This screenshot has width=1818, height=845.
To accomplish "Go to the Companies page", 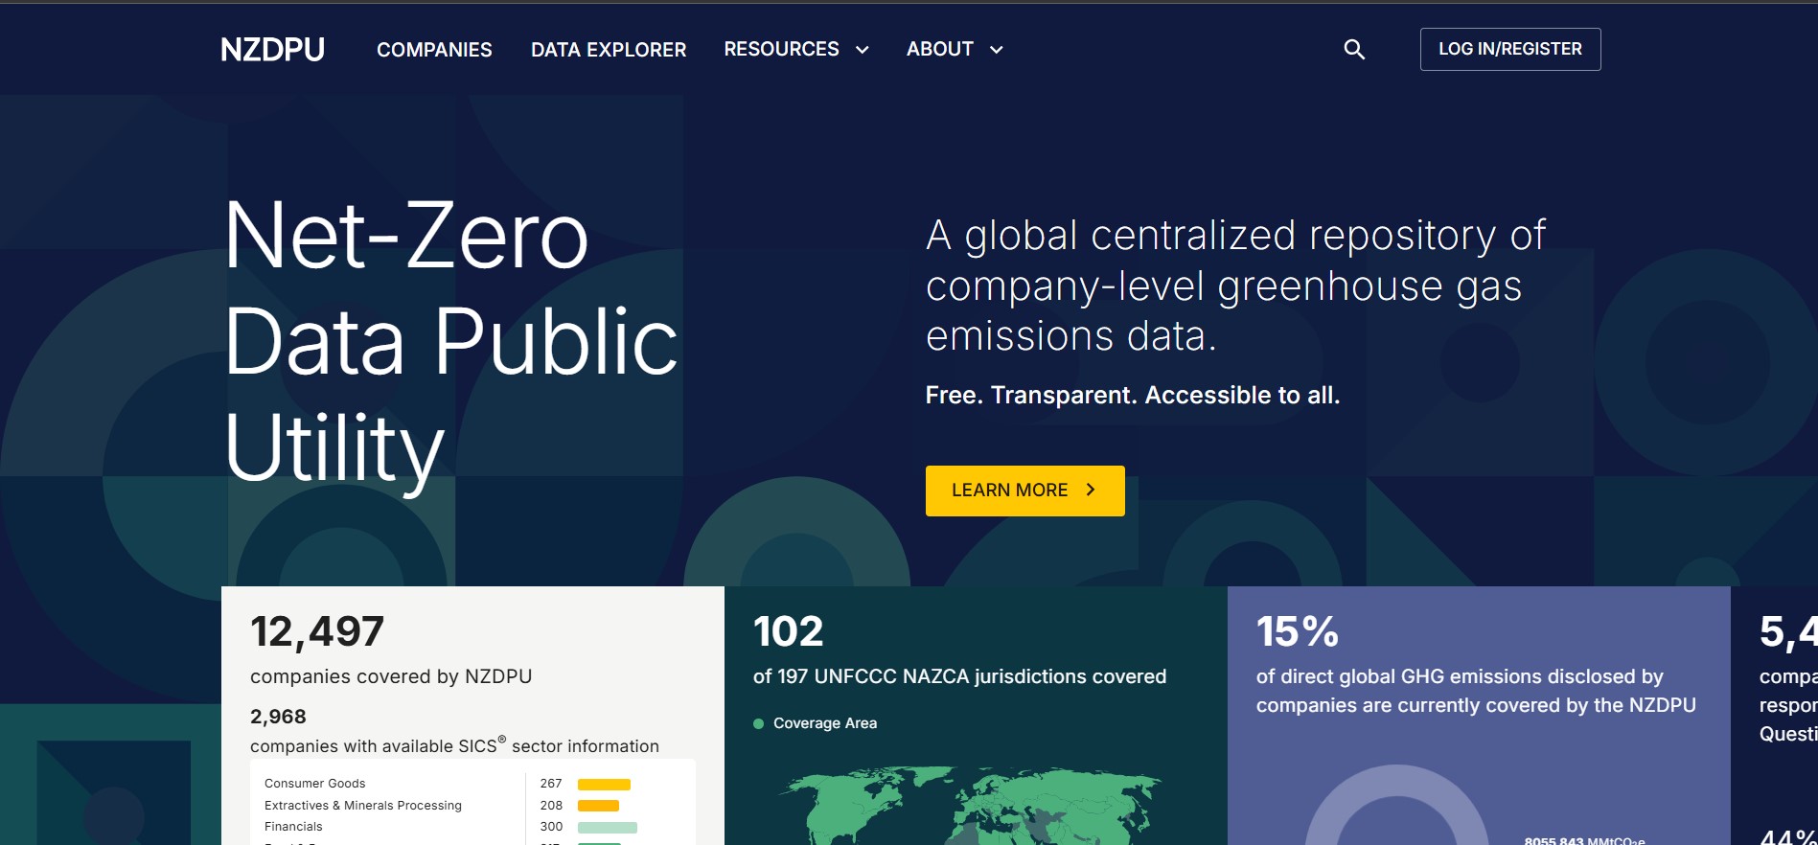I will point(434,50).
